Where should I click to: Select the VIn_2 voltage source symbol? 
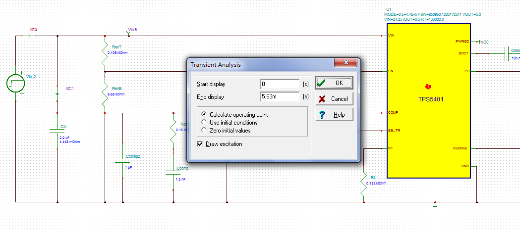(x=15, y=83)
